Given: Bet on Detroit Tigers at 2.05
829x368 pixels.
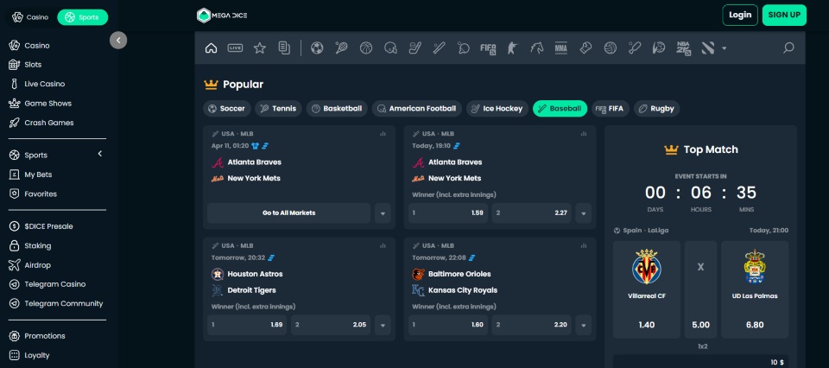Looking at the screenshot, I should [331, 325].
